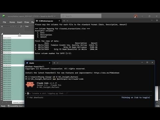Close the claude terminal tab
Viewport: 160px width, 120px height.
pos(50,63)
